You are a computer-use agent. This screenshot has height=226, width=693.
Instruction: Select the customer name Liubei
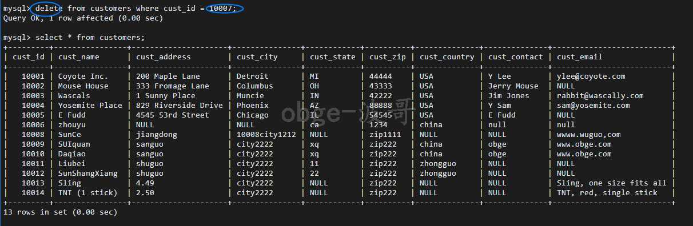click(72, 164)
